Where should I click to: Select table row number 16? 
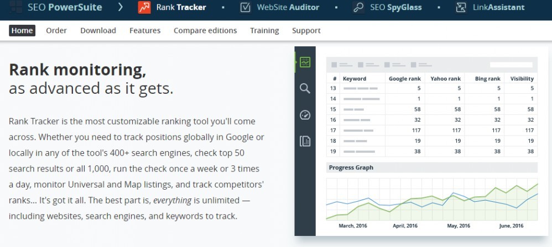(x=432, y=120)
